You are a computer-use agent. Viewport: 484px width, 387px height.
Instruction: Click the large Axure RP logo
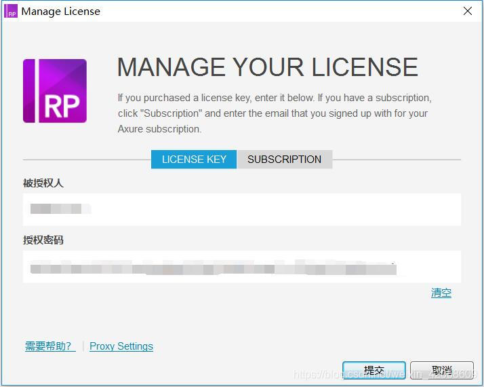point(55,91)
